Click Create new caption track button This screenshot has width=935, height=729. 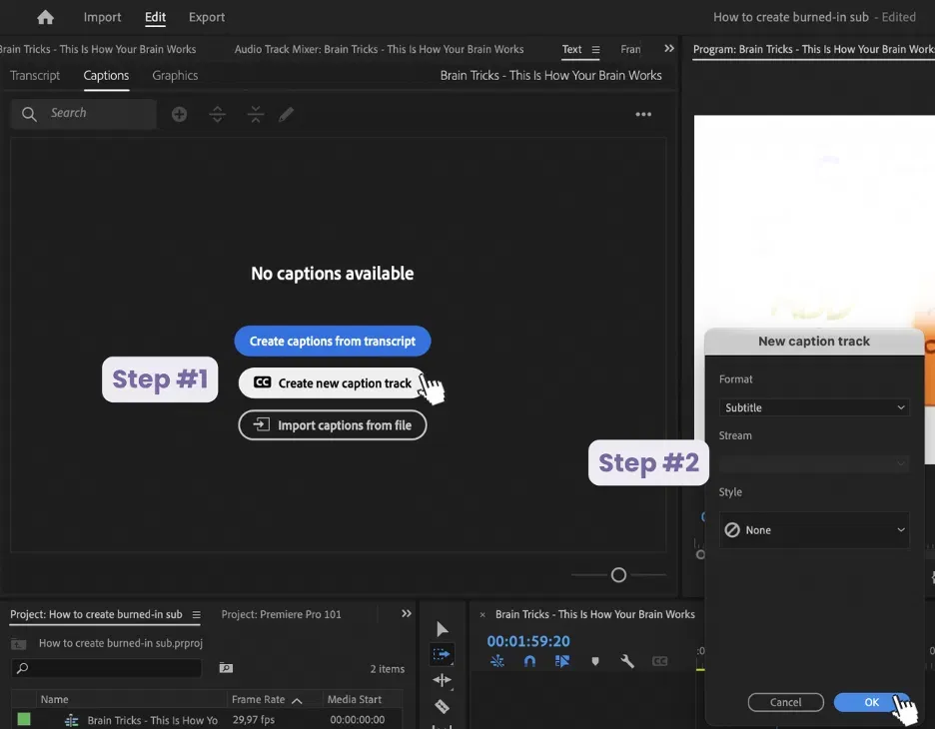(x=332, y=382)
